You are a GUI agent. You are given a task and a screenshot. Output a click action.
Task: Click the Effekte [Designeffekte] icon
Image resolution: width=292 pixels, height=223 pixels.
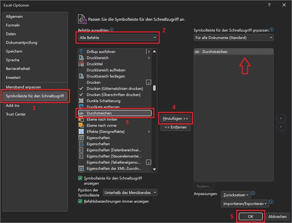pyautogui.click(x=81, y=132)
